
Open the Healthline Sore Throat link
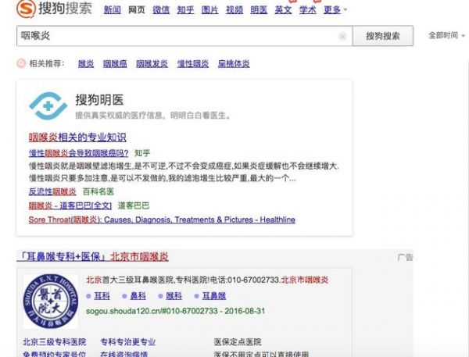point(162,220)
